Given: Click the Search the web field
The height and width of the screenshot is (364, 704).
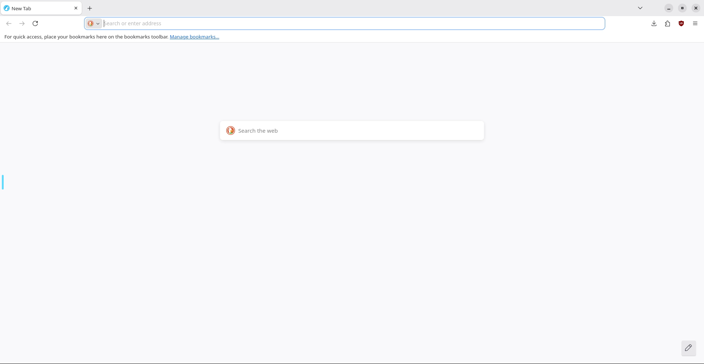Looking at the screenshot, I should [x=356, y=130].
